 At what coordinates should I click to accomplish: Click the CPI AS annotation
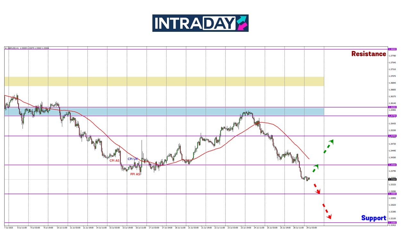point(115,160)
